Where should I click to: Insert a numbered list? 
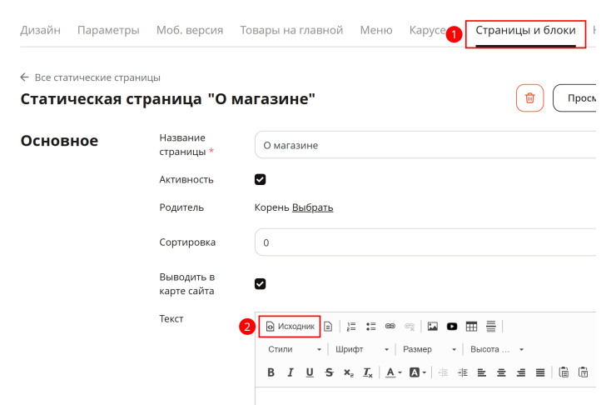click(x=351, y=327)
